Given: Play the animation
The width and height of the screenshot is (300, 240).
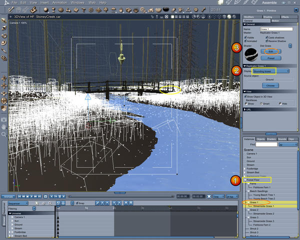Looking at the screenshot, I should pos(31,196).
